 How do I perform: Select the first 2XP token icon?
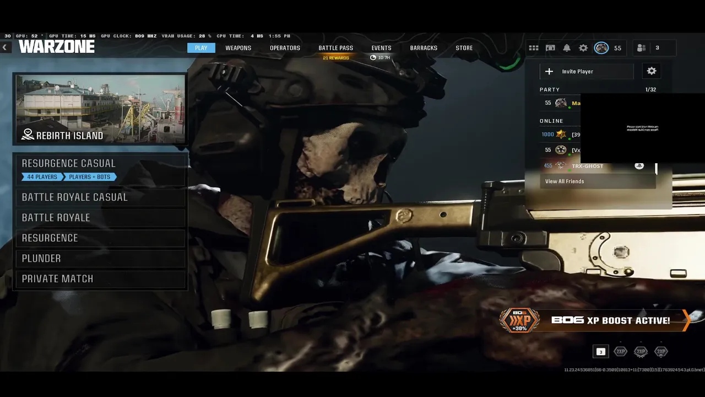coord(621,351)
